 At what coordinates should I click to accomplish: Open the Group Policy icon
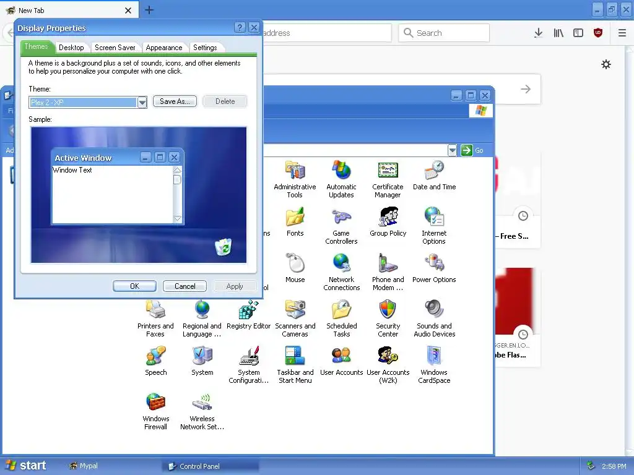388,216
